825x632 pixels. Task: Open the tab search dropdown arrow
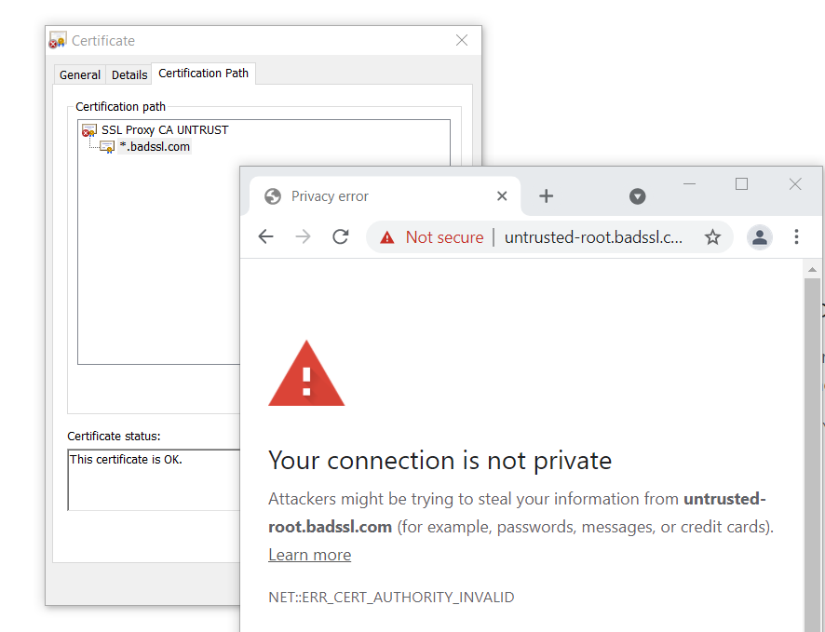click(x=638, y=196)
